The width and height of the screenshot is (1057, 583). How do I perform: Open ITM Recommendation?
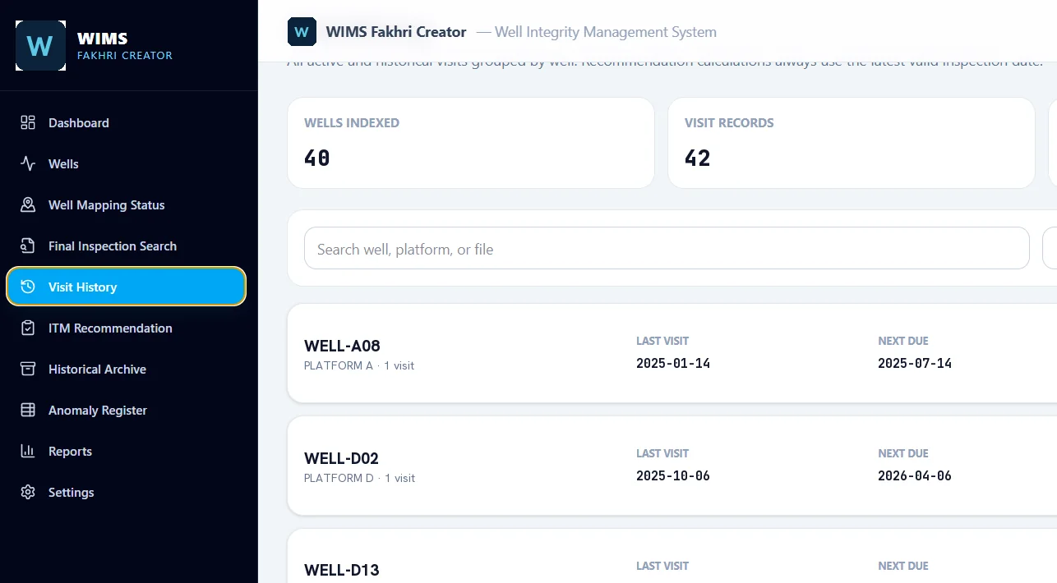126,328
